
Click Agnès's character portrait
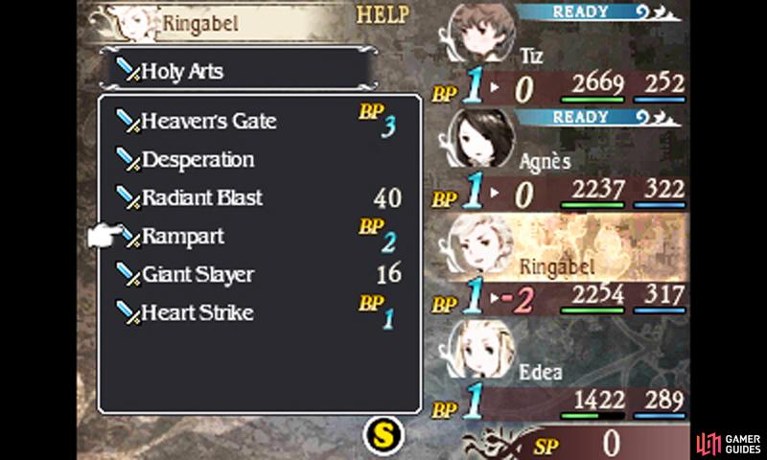click(x=481, y=138)
